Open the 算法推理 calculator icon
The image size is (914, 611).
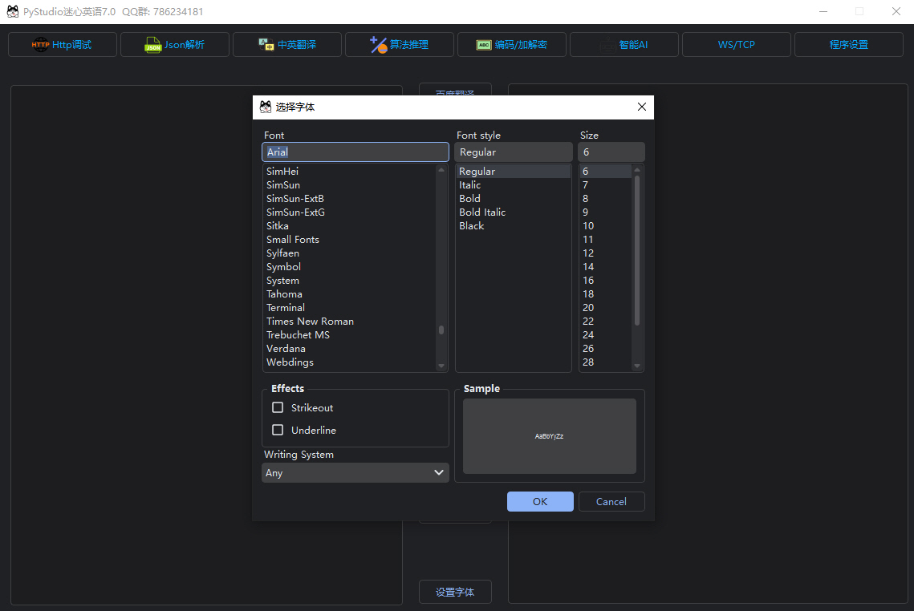coord(378,45)
